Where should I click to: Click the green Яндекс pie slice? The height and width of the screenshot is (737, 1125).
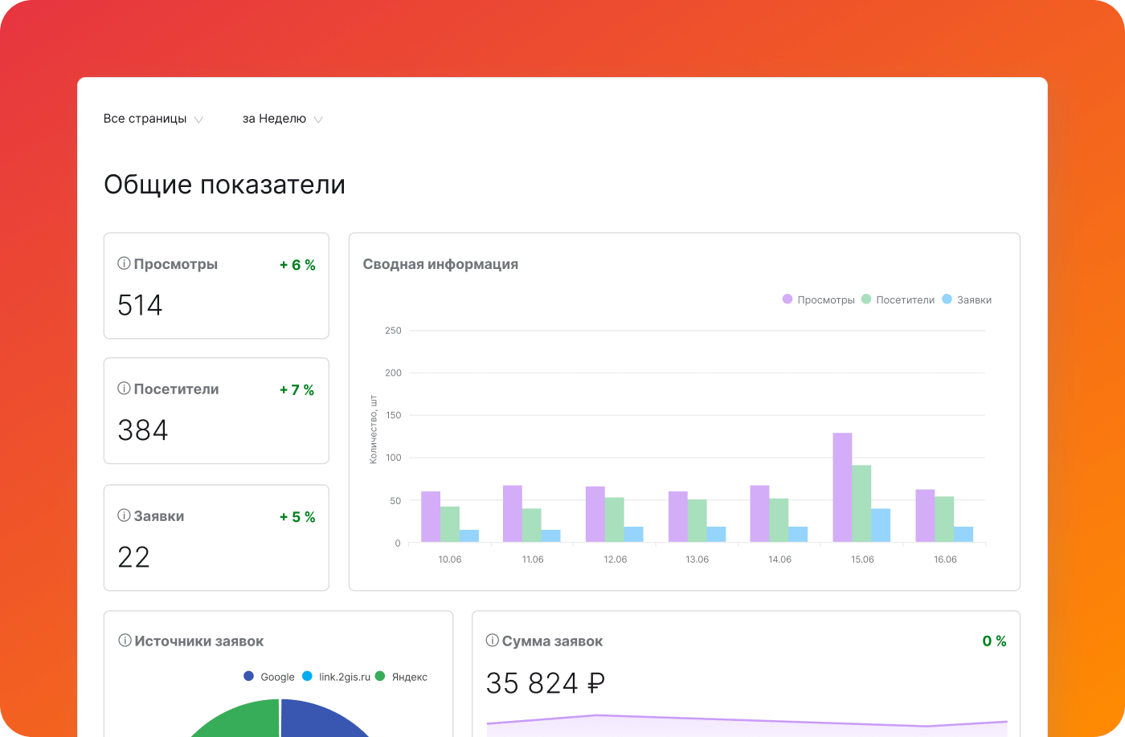tap(241, 719)
